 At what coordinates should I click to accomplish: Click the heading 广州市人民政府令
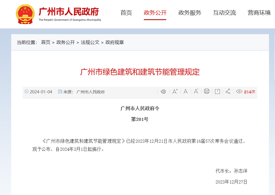point(140,109)
